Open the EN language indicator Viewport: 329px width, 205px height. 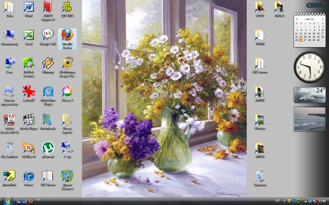click(x=277, y=201)
